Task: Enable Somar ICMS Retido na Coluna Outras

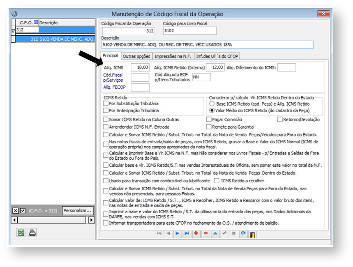Action: [x=105, y=119]
